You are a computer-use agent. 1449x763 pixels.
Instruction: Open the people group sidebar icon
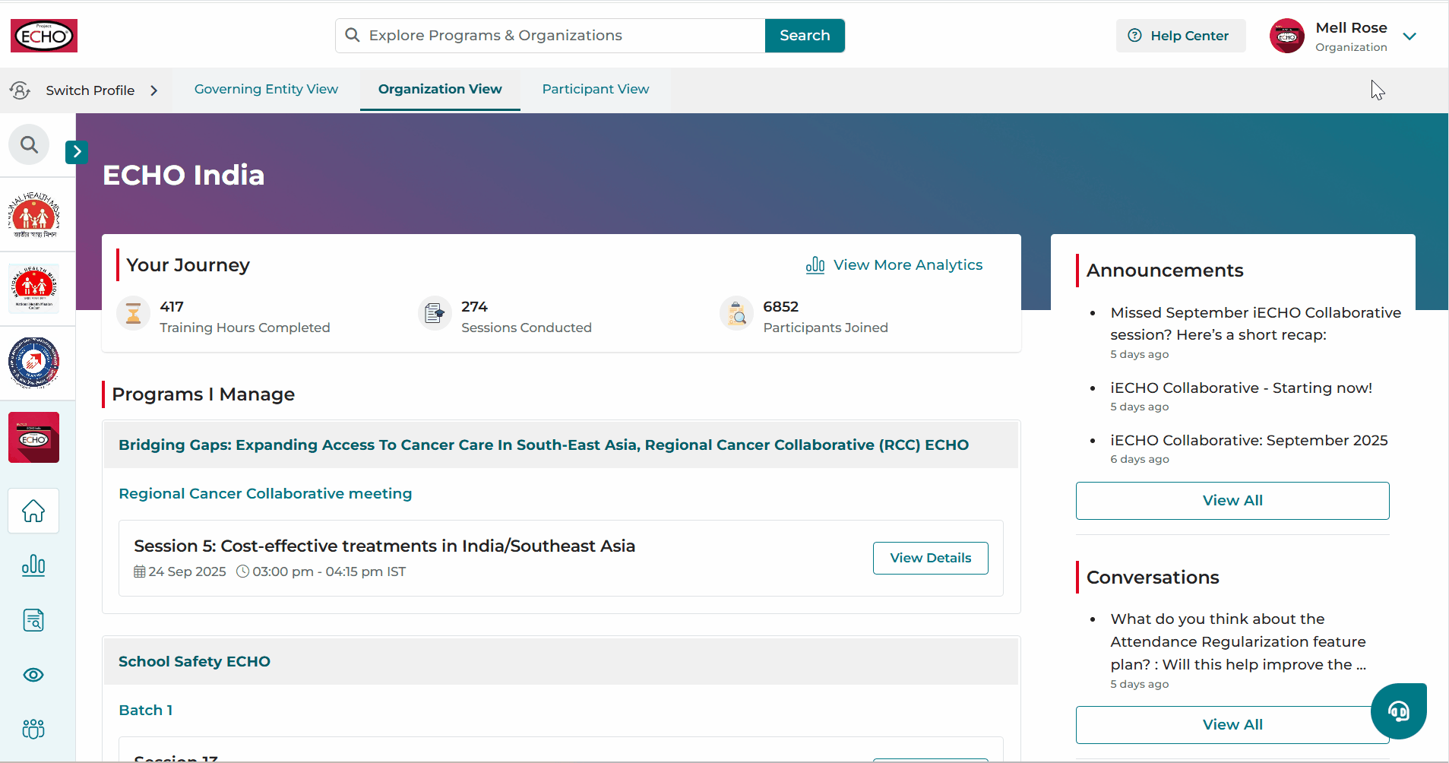coord(33,730)
